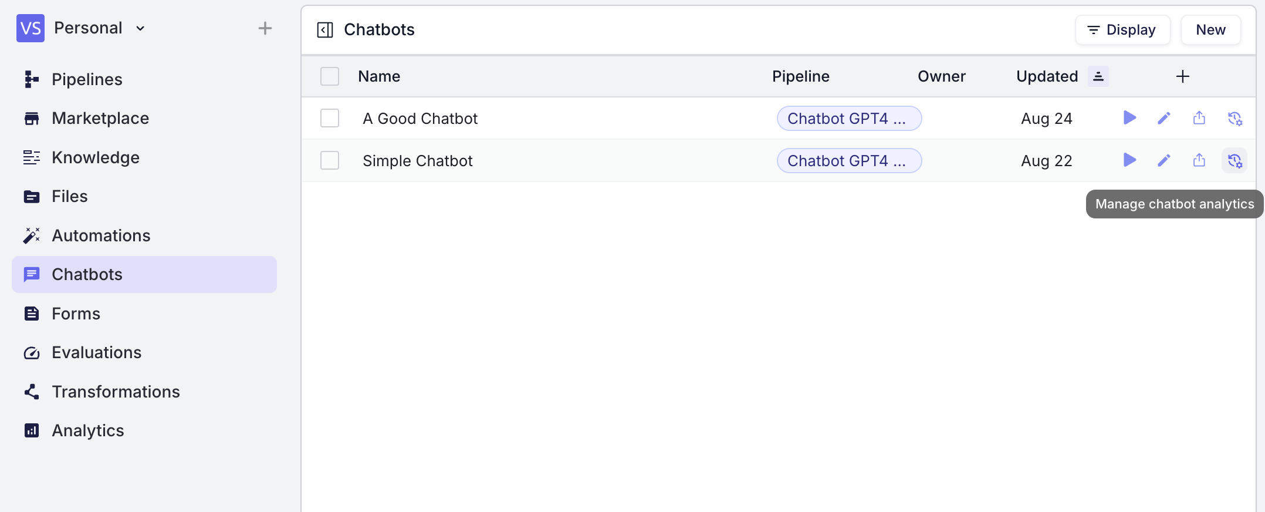Viewport: 1265px width, 512px height.
Task: Go to the Forms section
Action: [76, 313]
